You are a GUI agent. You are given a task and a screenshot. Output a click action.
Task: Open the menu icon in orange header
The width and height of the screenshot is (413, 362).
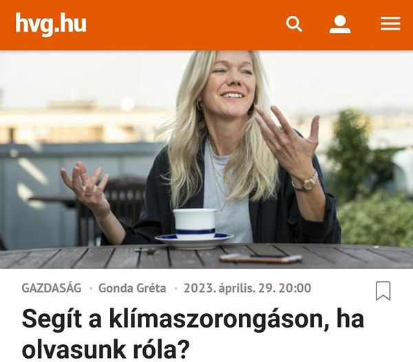click(x=390, y=23)
